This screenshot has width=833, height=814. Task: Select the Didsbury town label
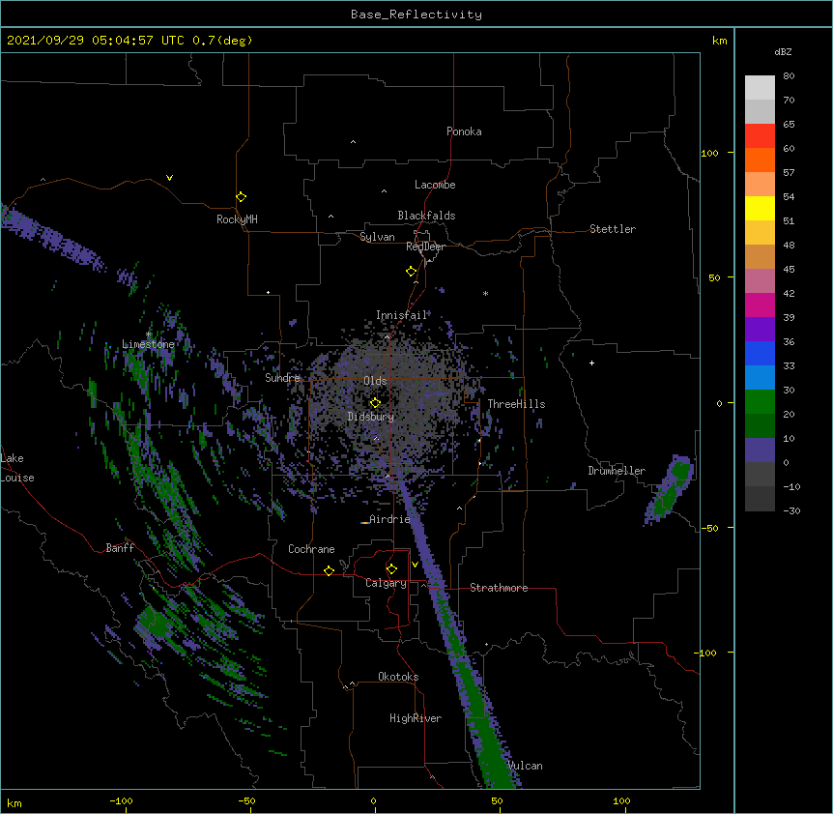coord(371,417)
